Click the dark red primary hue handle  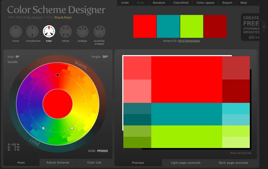click(x=58, y=75)
